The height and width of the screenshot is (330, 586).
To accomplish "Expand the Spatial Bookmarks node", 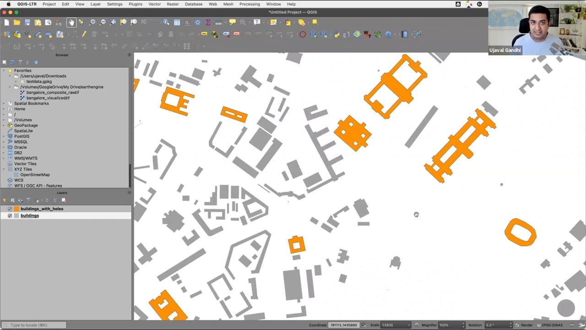I will pyautogui.click(x=4, y=104).
